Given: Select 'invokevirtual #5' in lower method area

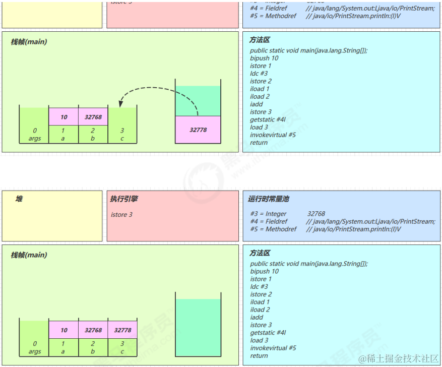Looking at the screenshot, I should pos(273,348).
